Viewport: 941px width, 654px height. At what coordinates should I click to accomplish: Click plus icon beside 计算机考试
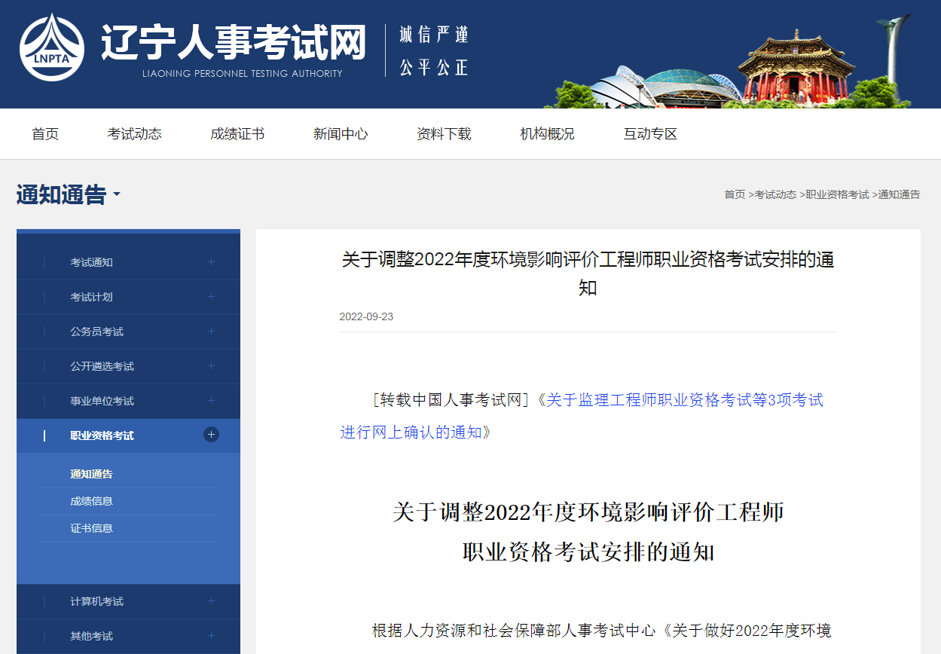pyautogui.click(x=211, y=601)
